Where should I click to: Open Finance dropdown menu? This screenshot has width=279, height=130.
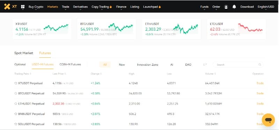[121, 7]
